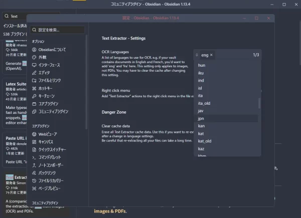Close the main Obsidian window
The height and width of the screenshot is (218, 301).
[x=296, y=4]
